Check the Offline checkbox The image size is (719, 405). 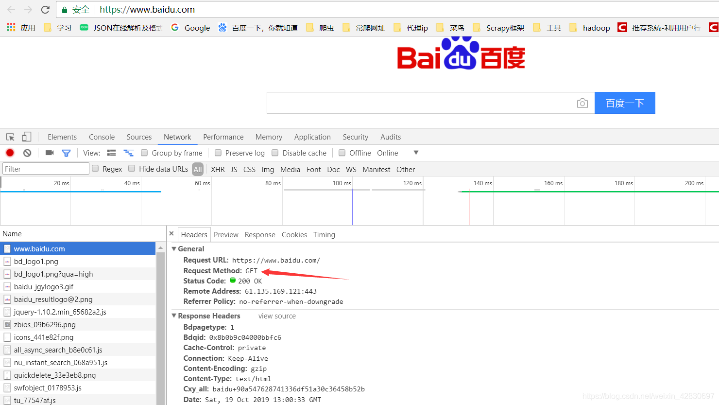342,153
